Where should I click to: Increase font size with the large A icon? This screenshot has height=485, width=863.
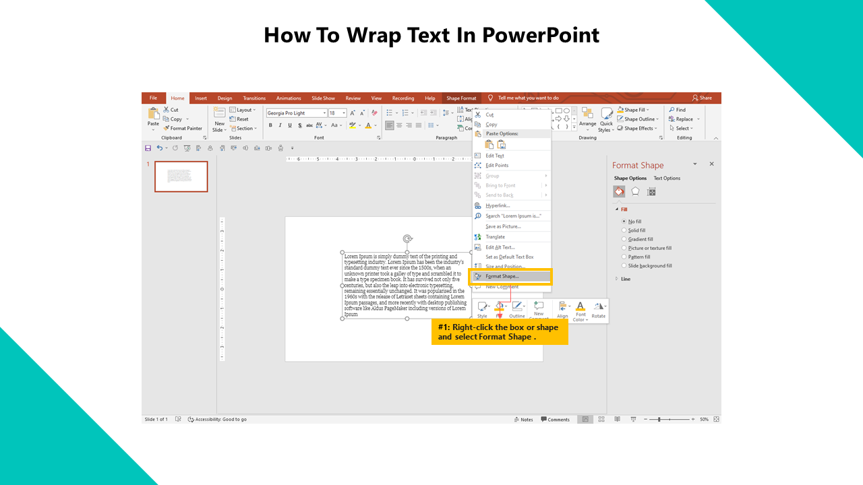tap(352, 113)
